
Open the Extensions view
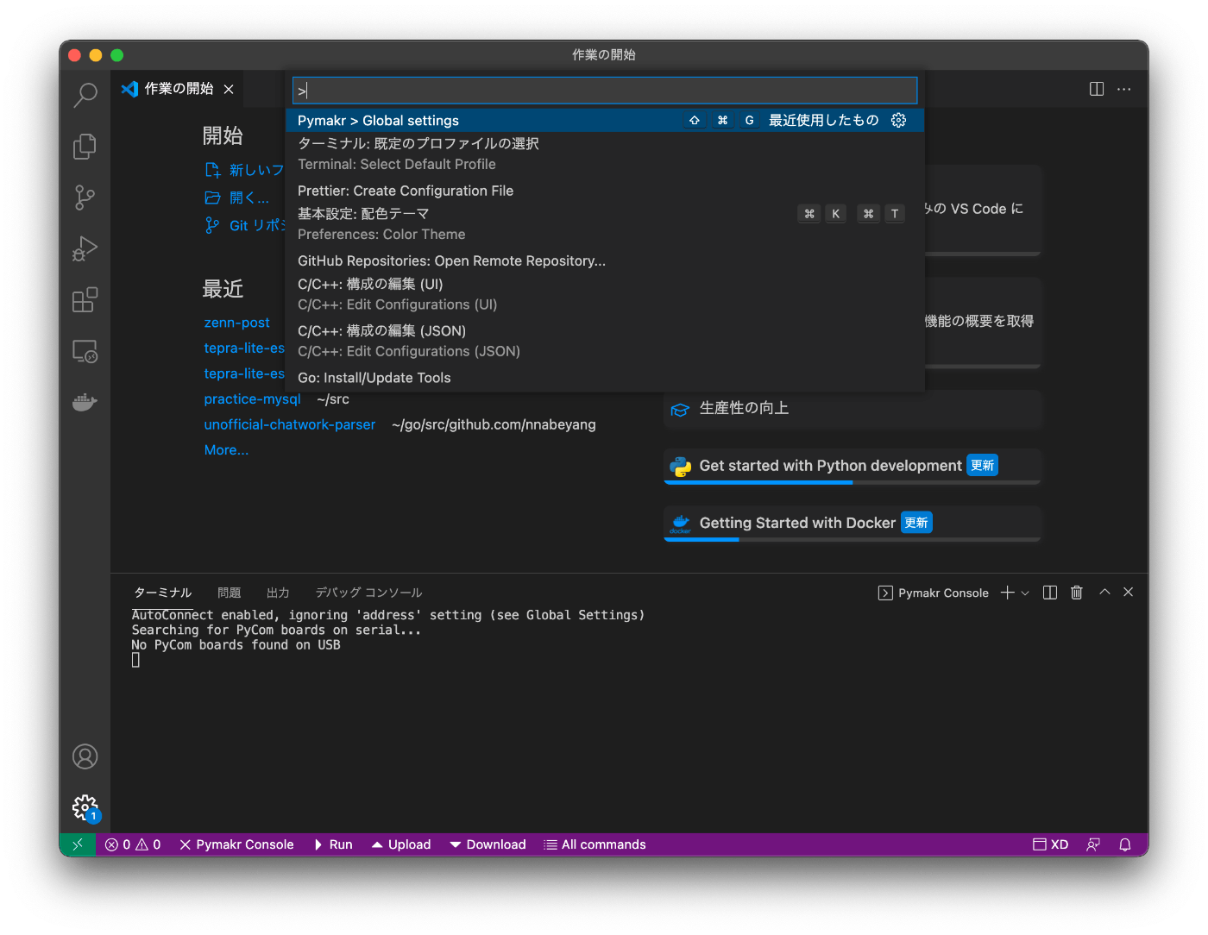tap(85, 300)
